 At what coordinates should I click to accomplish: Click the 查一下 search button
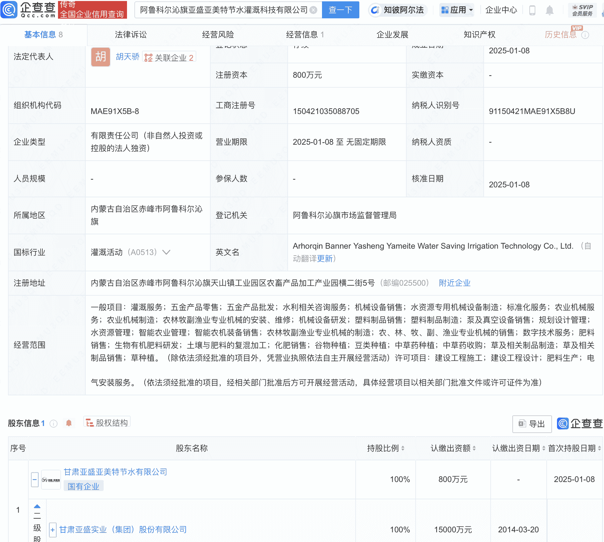point(340,10)
